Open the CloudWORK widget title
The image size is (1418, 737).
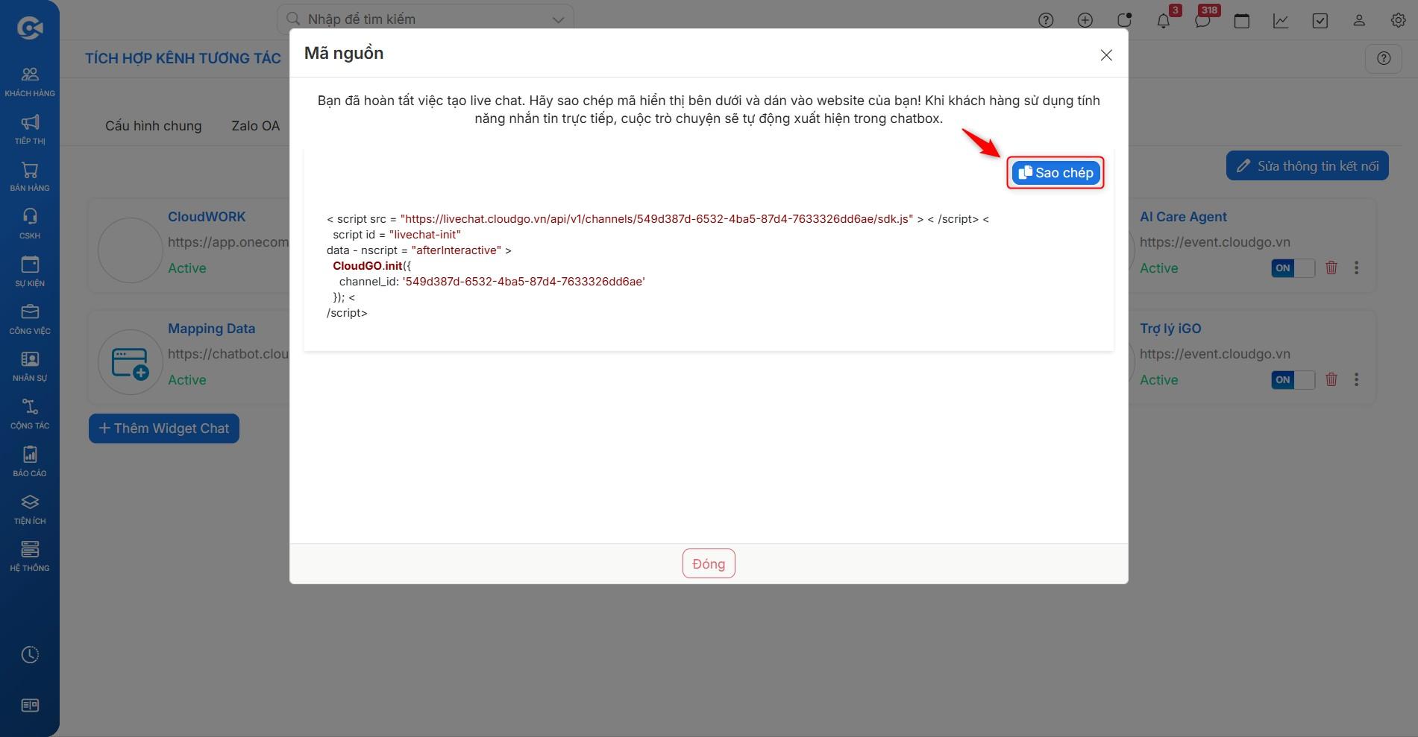click(x=207, y=217)
